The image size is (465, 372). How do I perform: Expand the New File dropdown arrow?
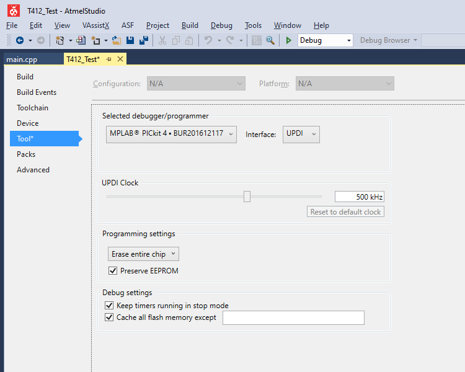106,40
